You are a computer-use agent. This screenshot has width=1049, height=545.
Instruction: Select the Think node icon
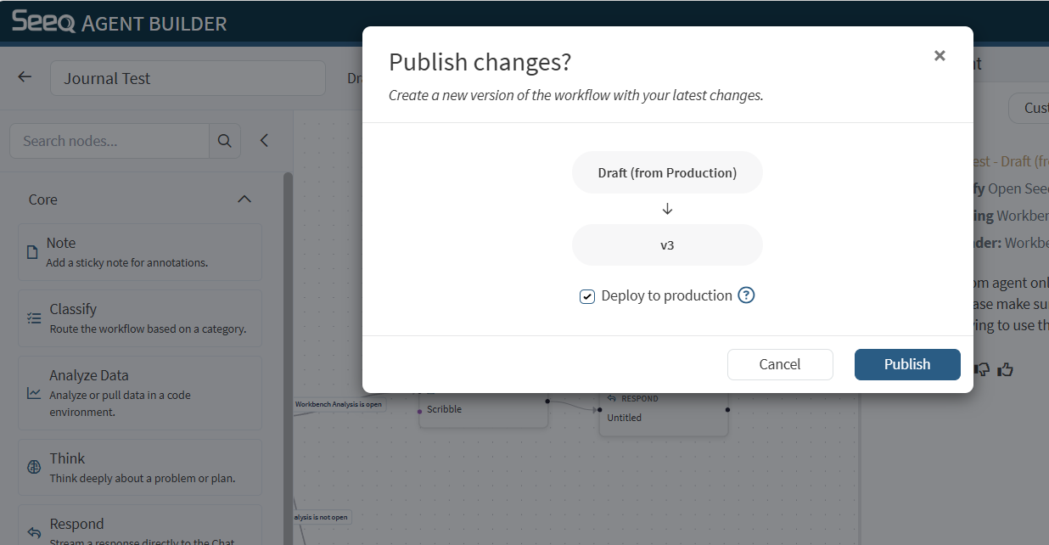pyautogui.click(x=34, y=467)
